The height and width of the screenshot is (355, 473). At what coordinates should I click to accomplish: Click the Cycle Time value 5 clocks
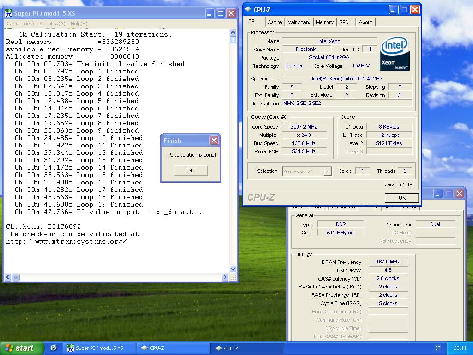point(388,303)
